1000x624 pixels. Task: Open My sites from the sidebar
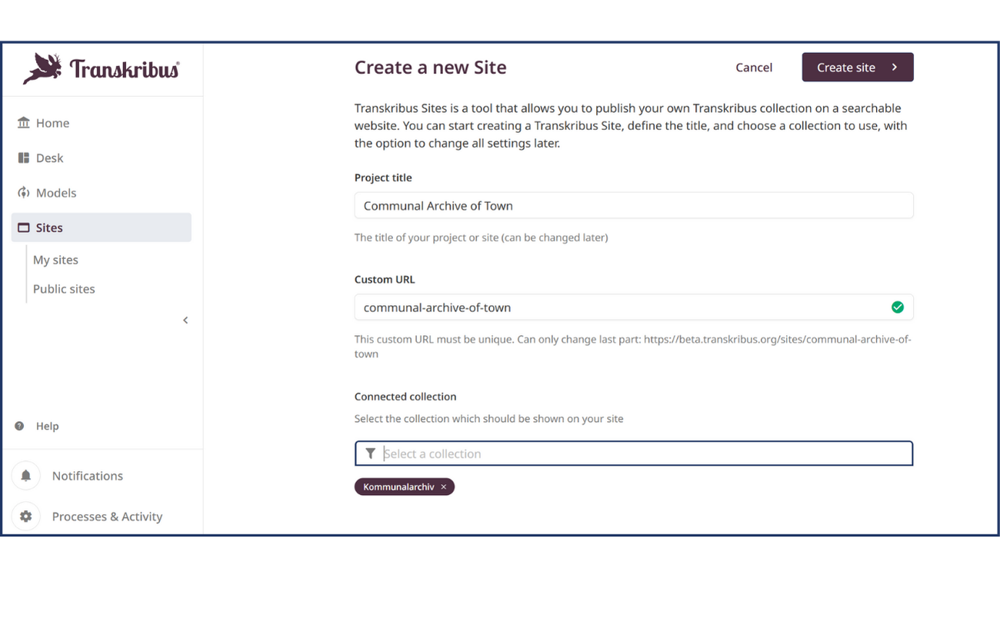[x=55, y=260]
